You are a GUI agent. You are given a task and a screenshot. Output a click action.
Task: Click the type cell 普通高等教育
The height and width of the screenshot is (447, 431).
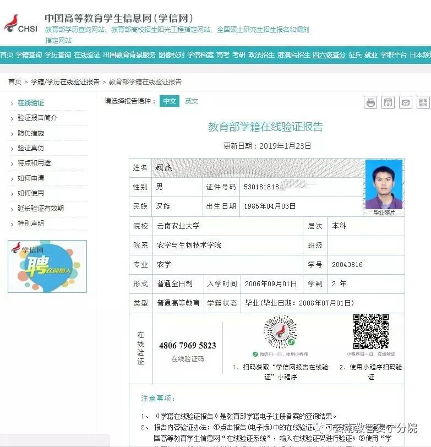pos(178,303)
